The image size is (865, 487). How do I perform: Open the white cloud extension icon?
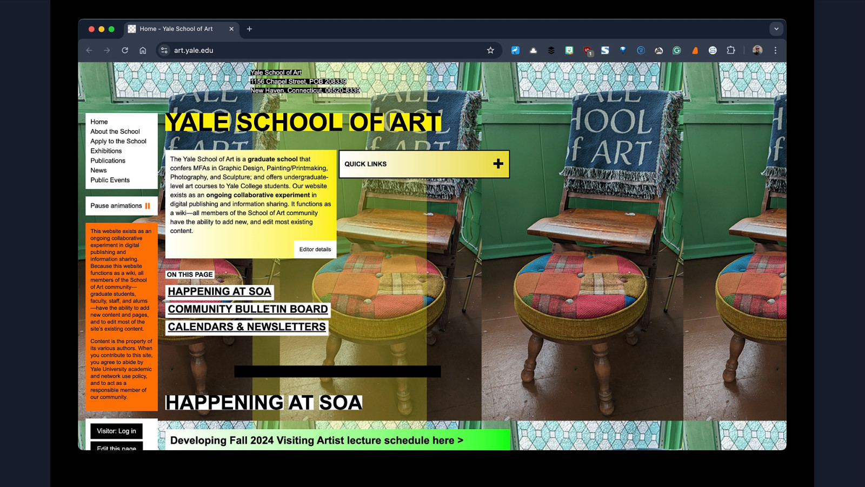tap(533, 50)
